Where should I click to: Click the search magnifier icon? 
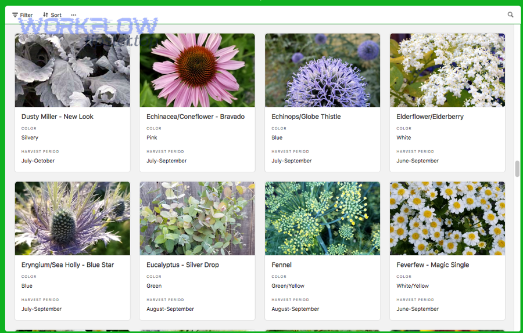[510, 15]
